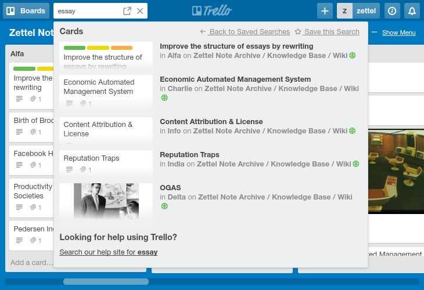Search our help site for essay
424x290 pixels.
pos(109,252)
